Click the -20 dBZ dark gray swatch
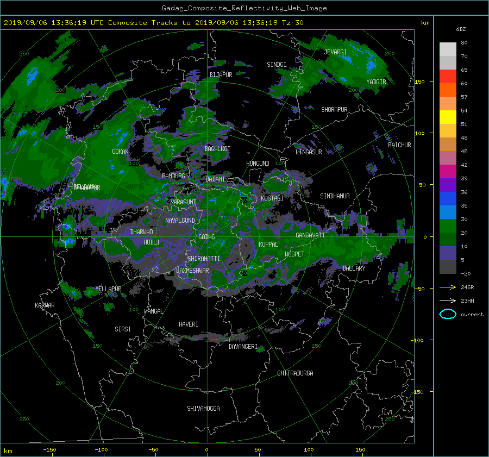 coord(448,266)
